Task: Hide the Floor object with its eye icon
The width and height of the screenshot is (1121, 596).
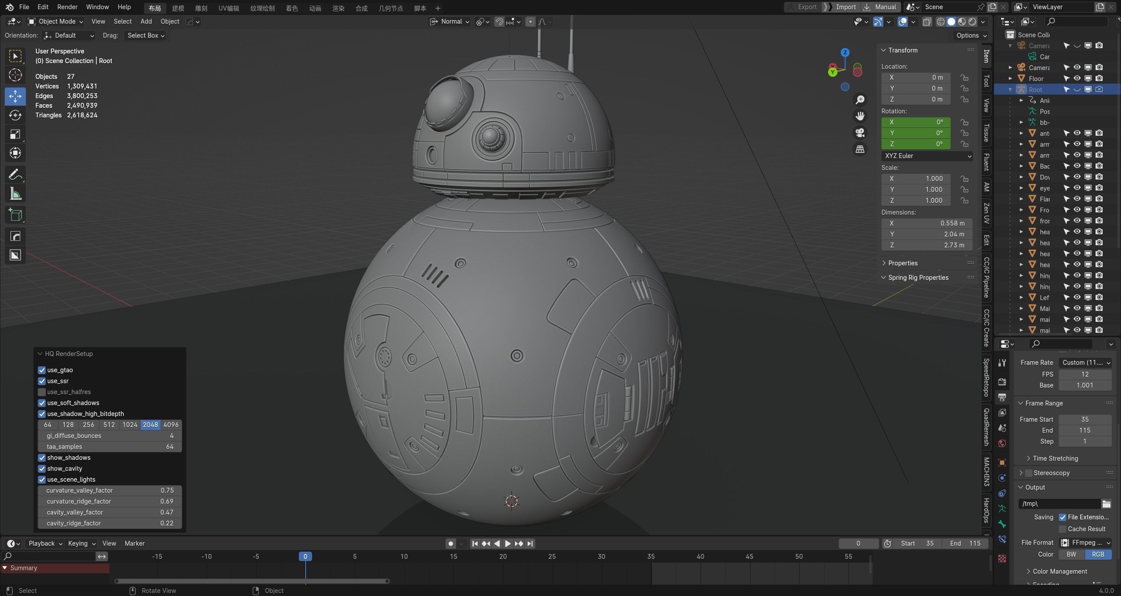Action: 1077,78
